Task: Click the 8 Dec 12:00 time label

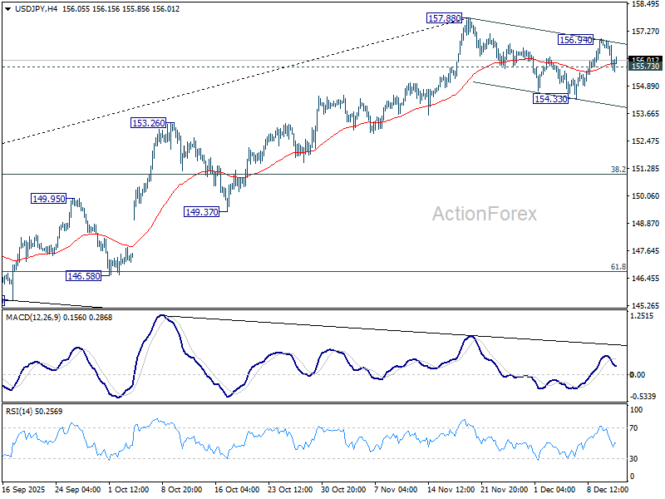Action: click(x=608, y=490)
